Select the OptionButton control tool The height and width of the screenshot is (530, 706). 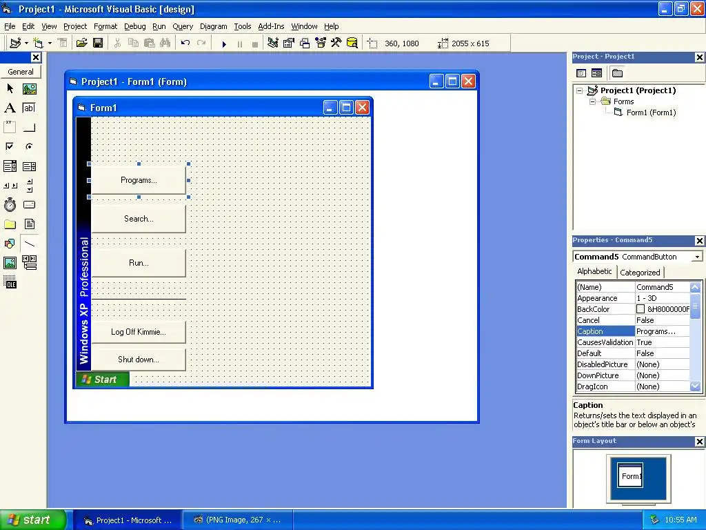[29, 147]
